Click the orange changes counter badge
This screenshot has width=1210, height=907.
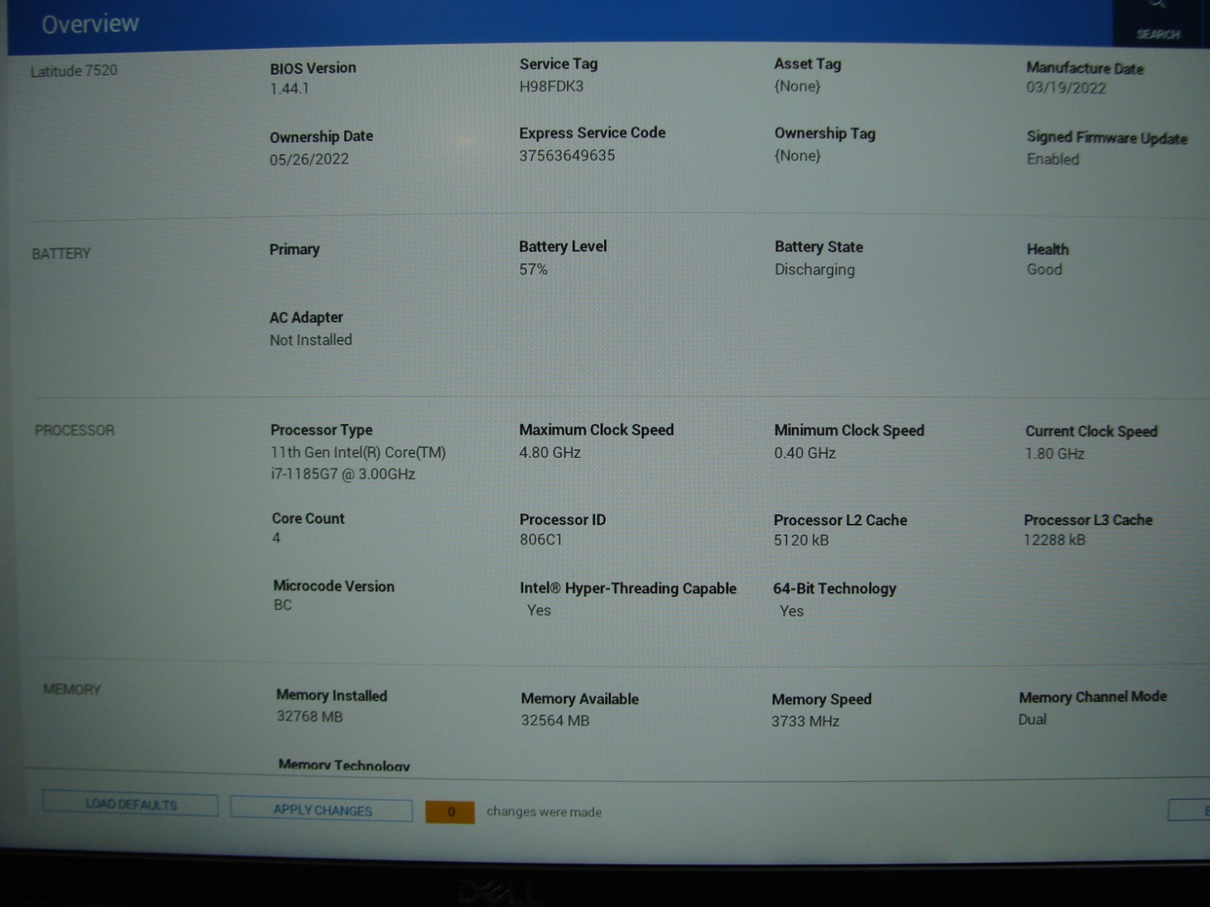pos(450,812)
